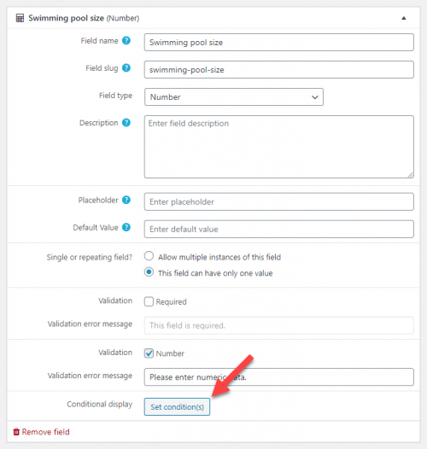Image resolution: width=427 pixels, height=449 pixels.
Task: Click inside the Description text area
Action: pos(279,147)
